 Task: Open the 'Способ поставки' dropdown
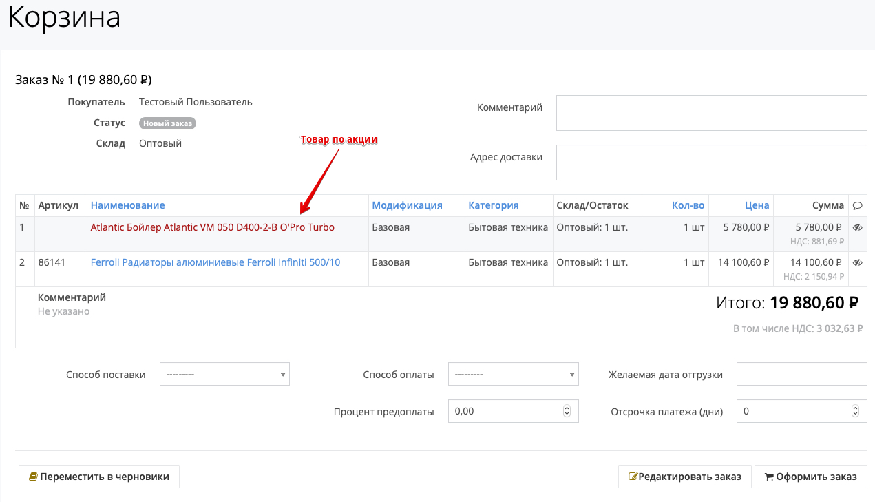[224, 374]
